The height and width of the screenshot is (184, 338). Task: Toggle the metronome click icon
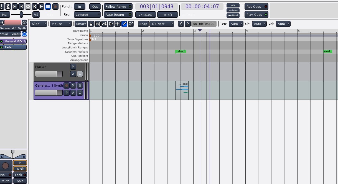[x=8, y=6]
